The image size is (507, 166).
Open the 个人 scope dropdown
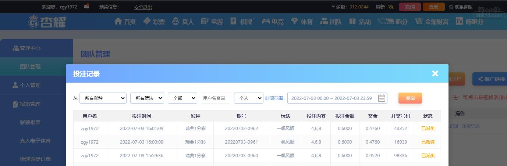pyautogui.click(x=249, y=98)
